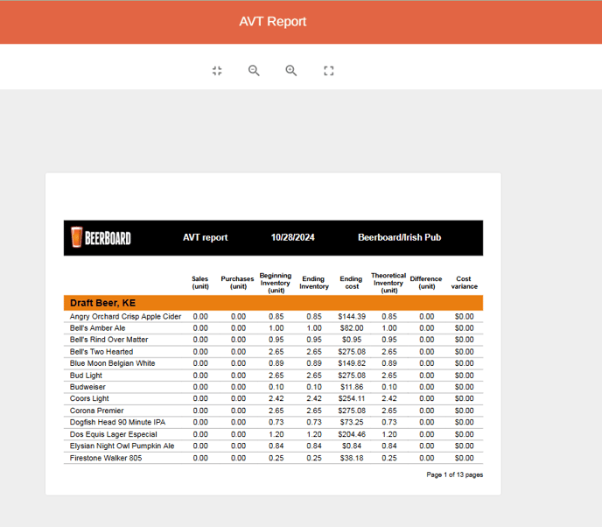Select Bell's Two Hearted item

[101, 352]
